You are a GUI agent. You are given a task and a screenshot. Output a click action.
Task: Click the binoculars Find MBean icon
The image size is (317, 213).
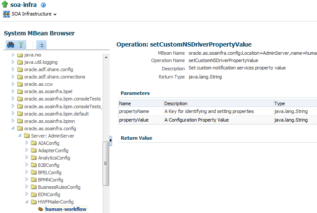[10, 44]
